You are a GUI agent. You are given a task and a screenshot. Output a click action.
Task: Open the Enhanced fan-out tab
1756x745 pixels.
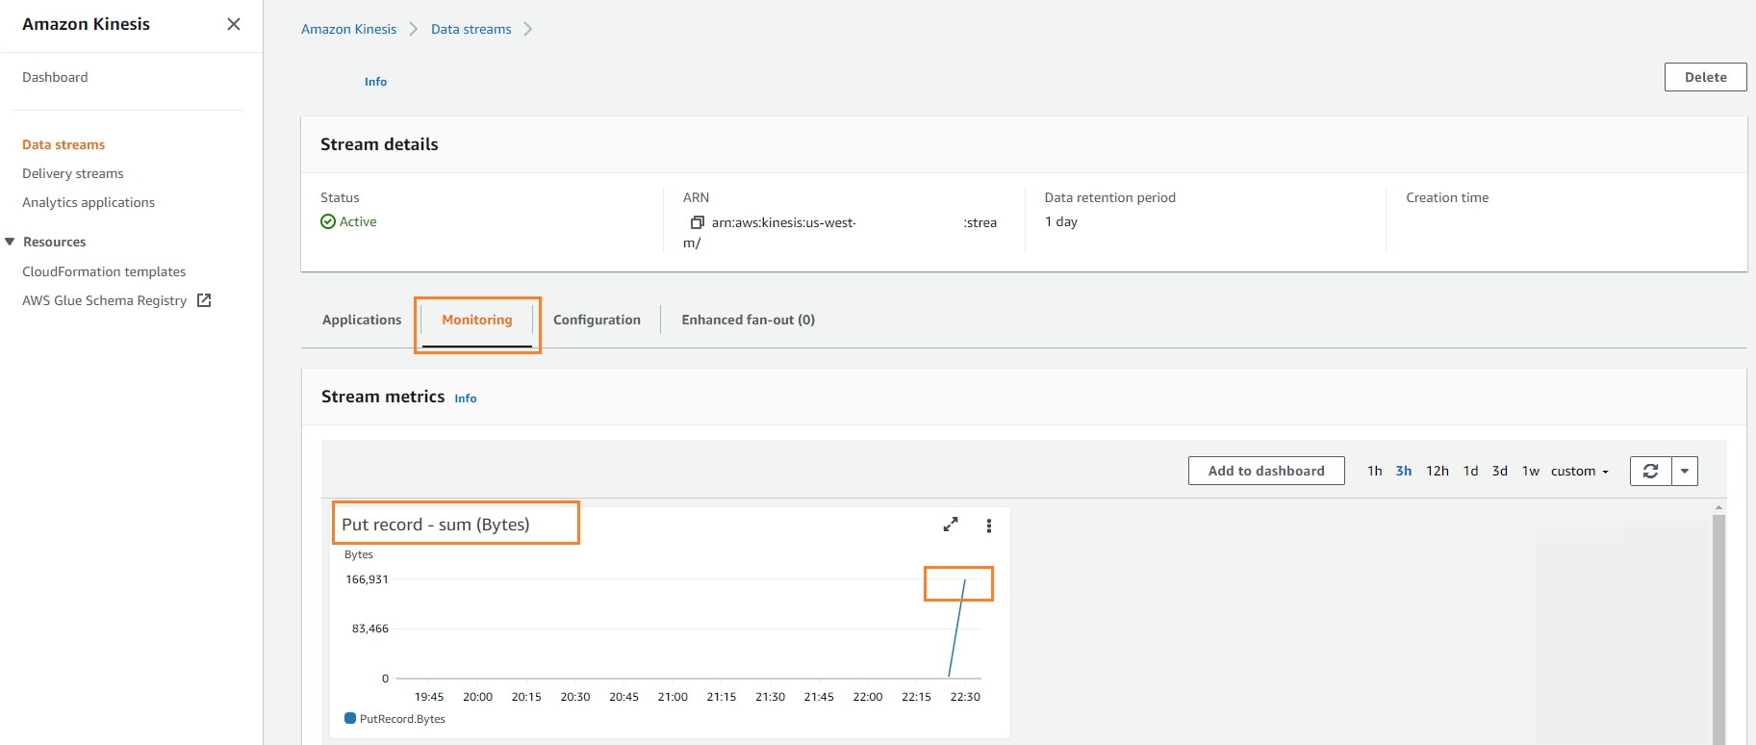point(748,320)
